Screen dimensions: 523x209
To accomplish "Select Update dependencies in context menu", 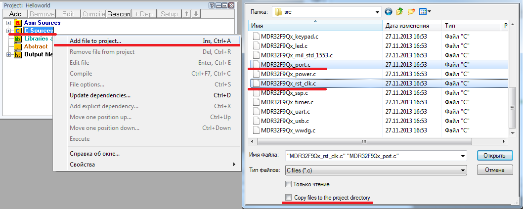I will point(100,95).
